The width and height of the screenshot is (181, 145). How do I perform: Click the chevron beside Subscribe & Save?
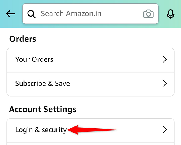pyautogui.click(x=165, y=84)
